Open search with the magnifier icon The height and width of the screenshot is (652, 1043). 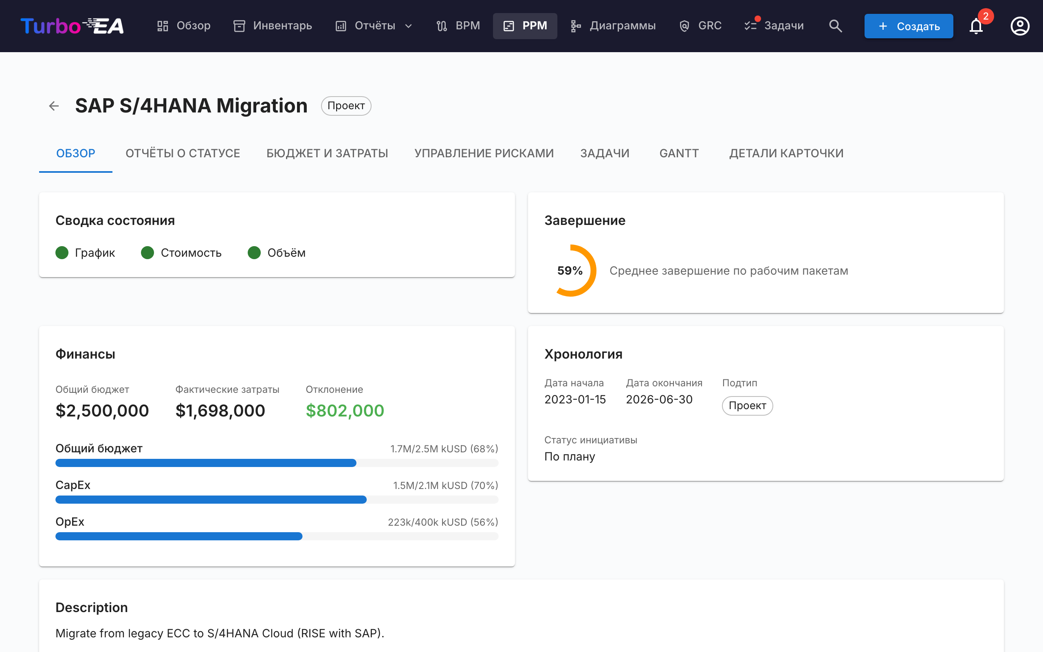coord(835,26)
